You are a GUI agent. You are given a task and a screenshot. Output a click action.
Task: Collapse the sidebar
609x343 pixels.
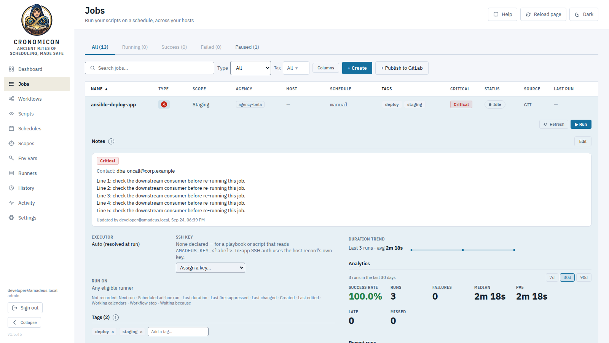24,322
